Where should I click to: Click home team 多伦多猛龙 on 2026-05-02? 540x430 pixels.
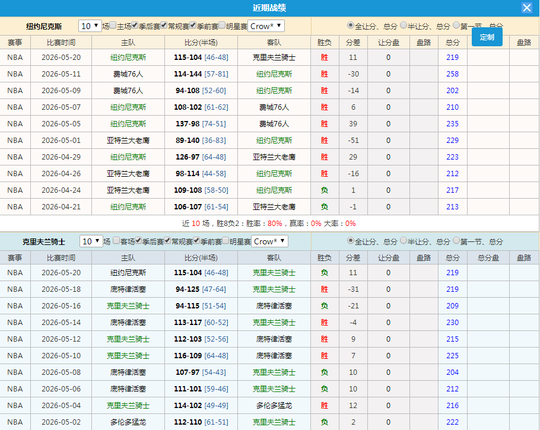click(x=128, y=422)
